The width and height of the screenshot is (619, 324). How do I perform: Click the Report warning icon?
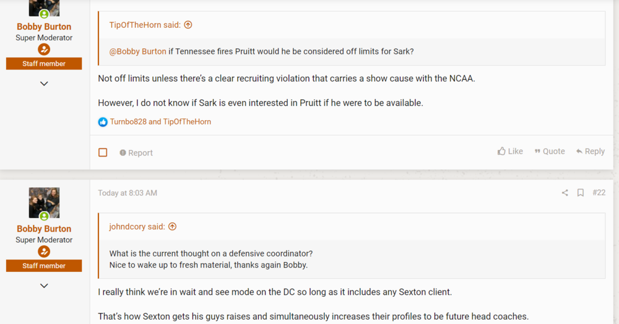(123, 153)
